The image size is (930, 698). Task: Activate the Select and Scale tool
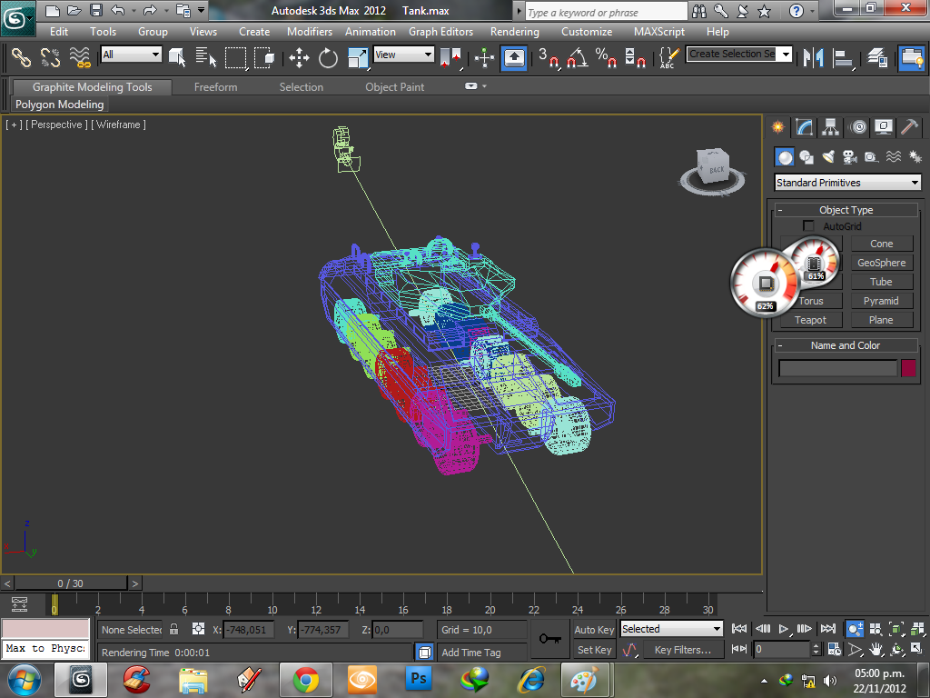(x=357, y=57)
